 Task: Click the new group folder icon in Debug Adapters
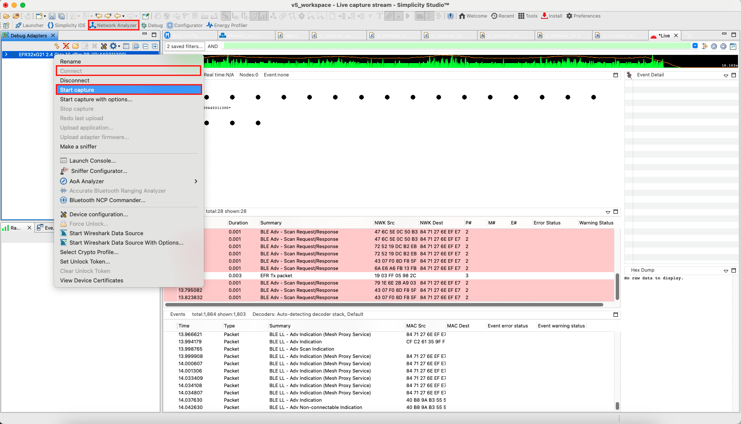tap(75, 45)
